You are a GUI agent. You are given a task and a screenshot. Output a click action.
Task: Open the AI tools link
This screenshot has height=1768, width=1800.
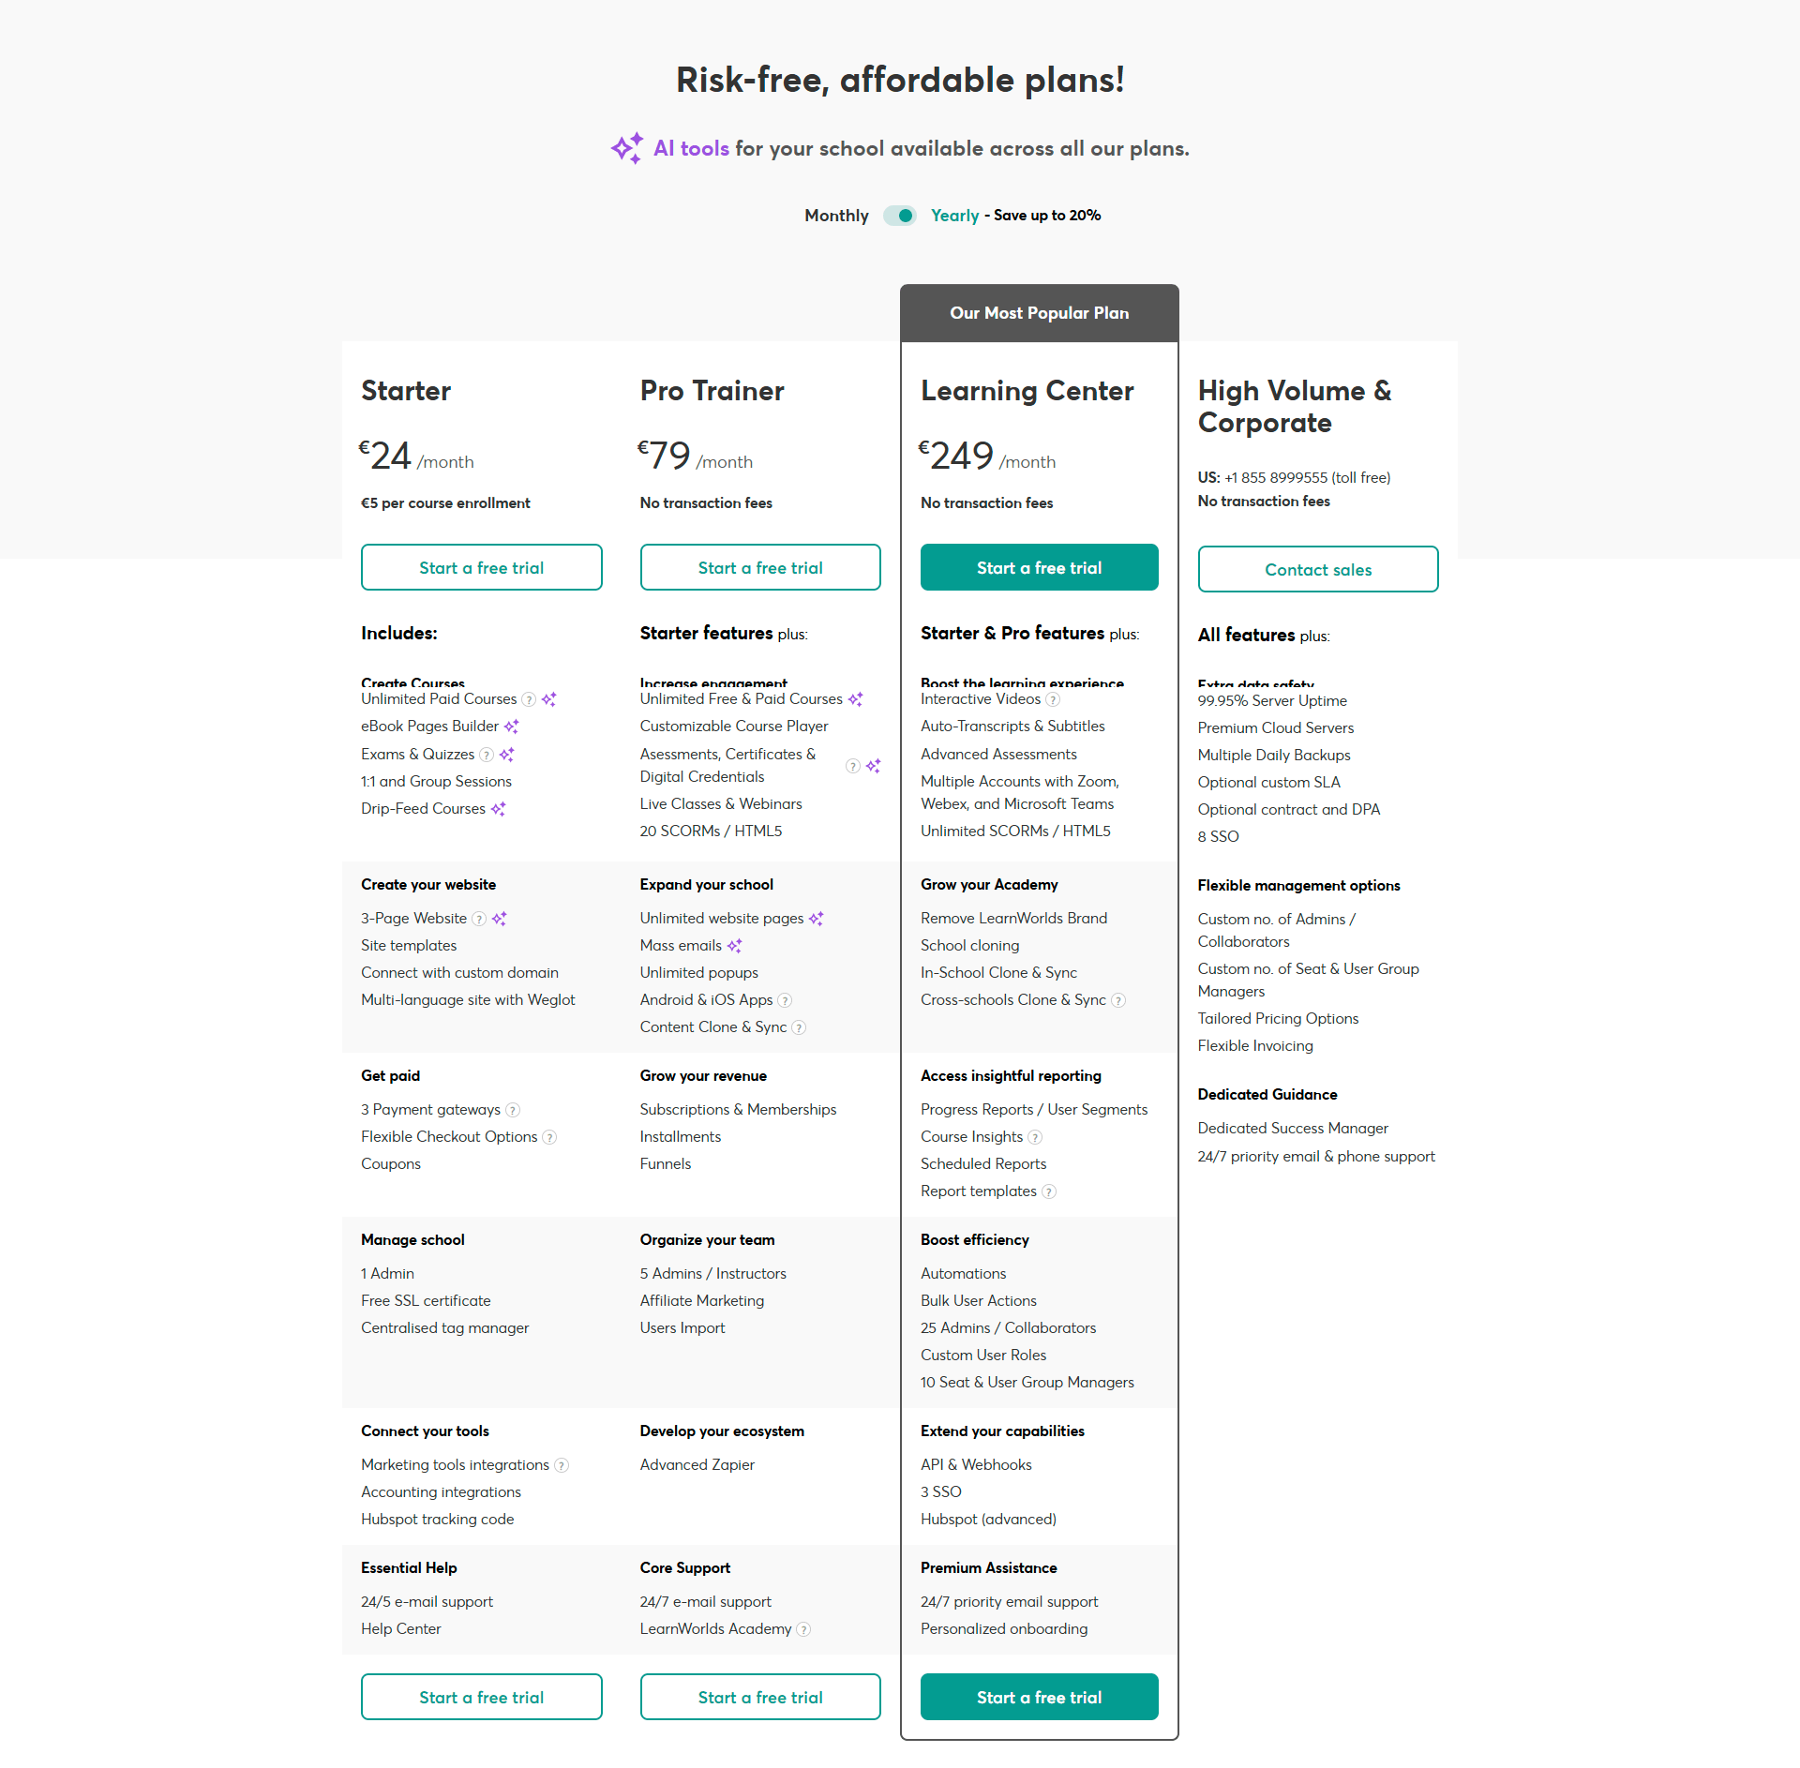click(691, 148)
